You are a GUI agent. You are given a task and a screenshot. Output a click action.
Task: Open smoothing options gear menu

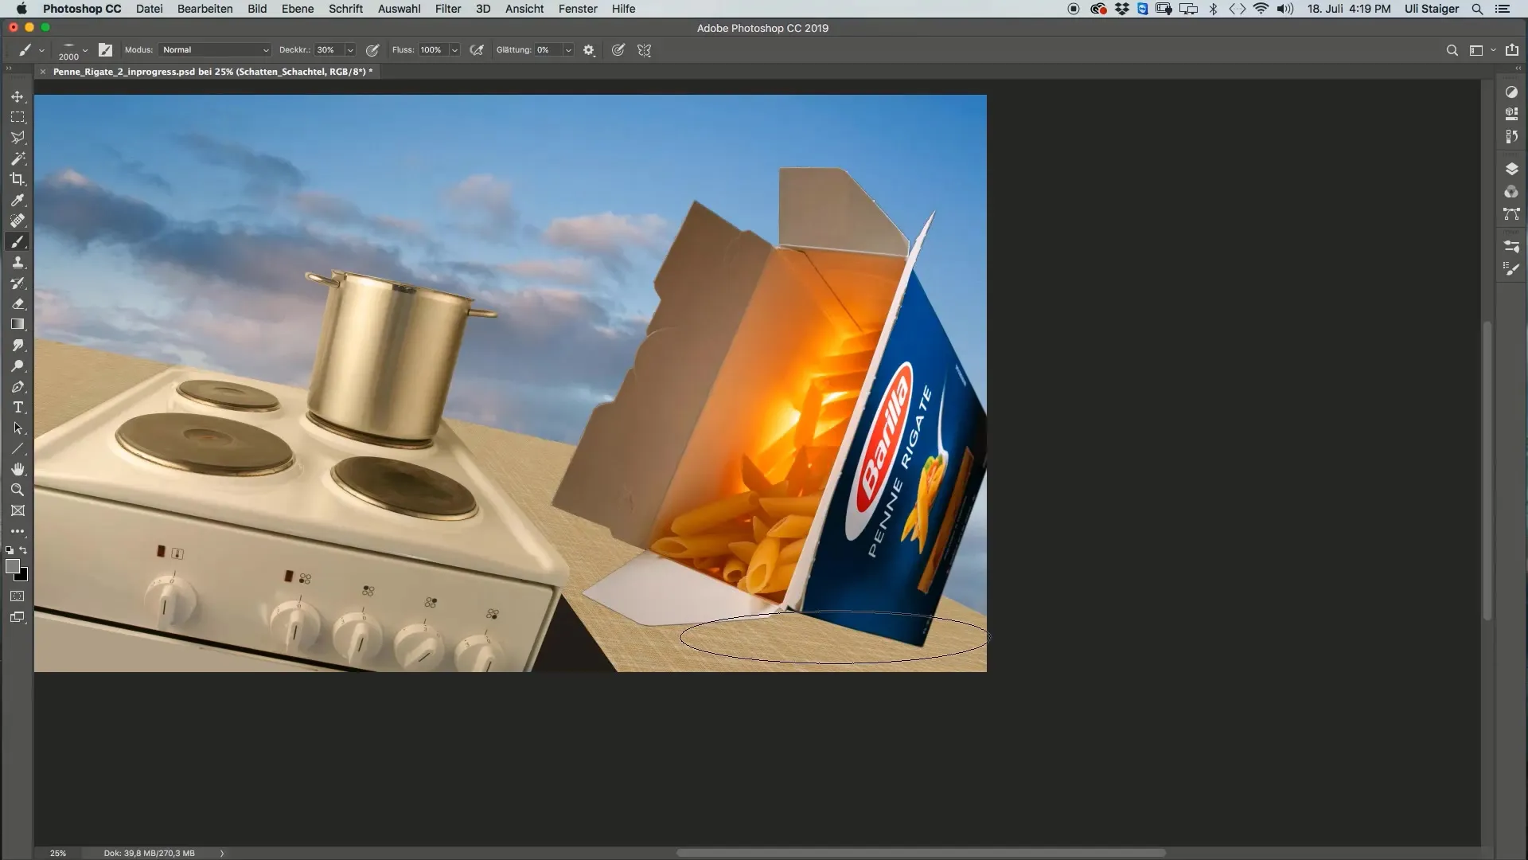589,49
